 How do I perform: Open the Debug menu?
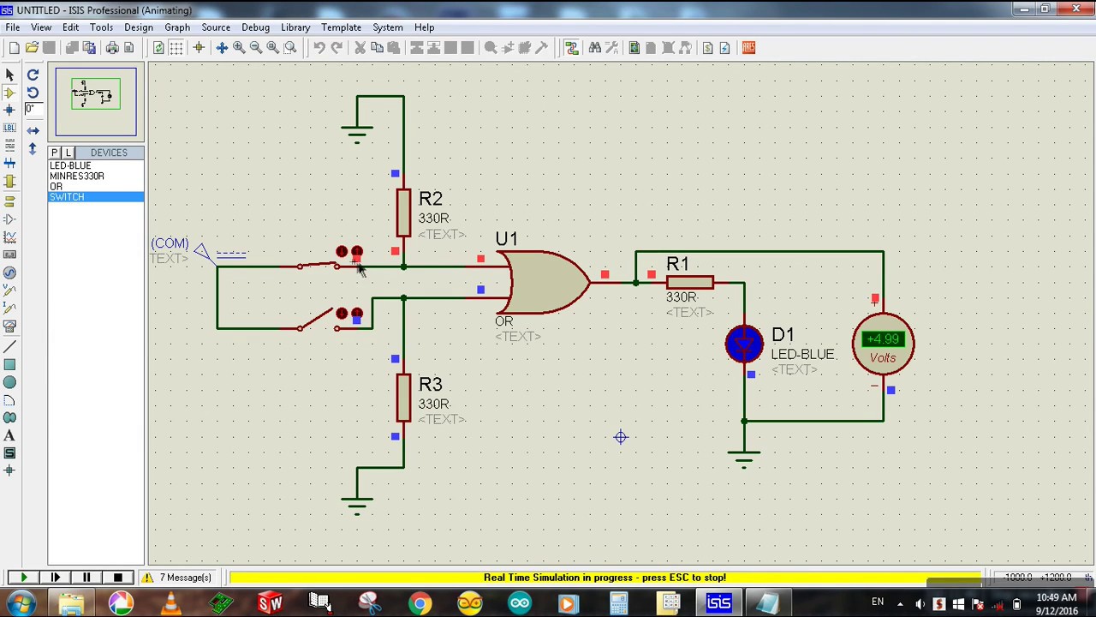coord(255,27)
